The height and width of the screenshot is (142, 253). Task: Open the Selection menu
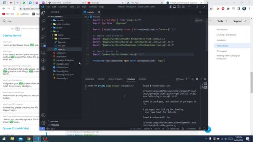coord(63,7)
